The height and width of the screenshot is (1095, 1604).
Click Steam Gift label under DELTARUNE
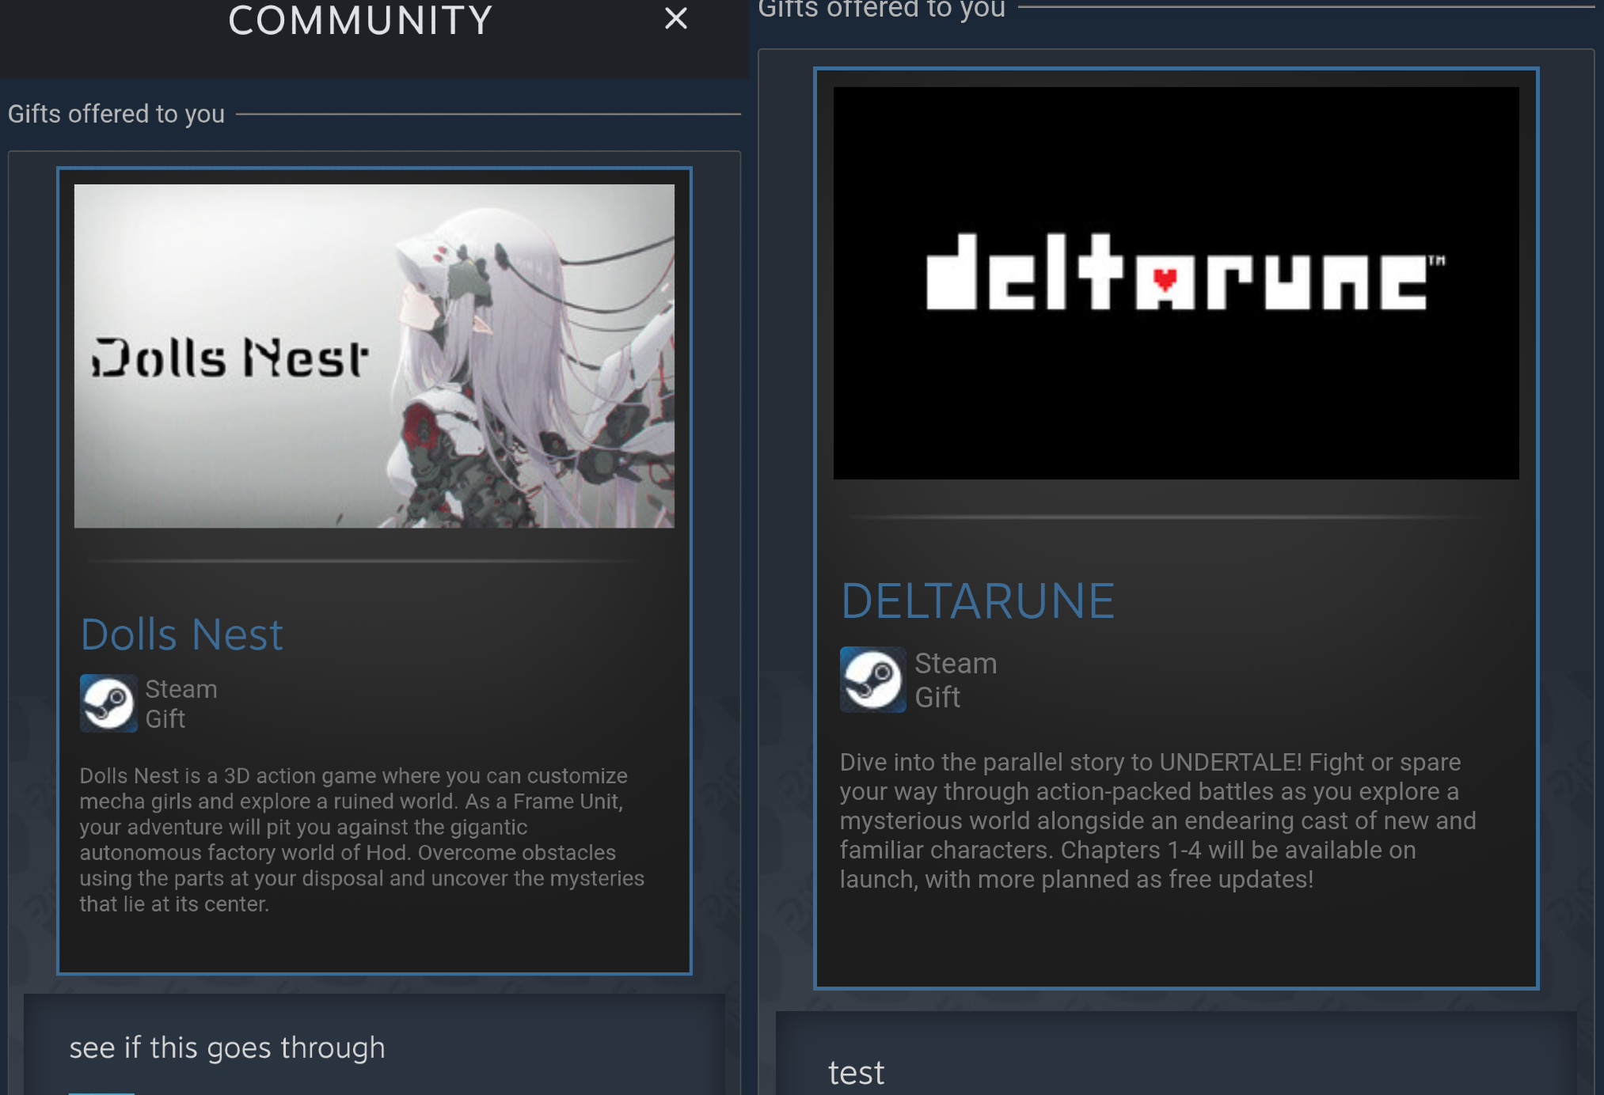point(956,680)
